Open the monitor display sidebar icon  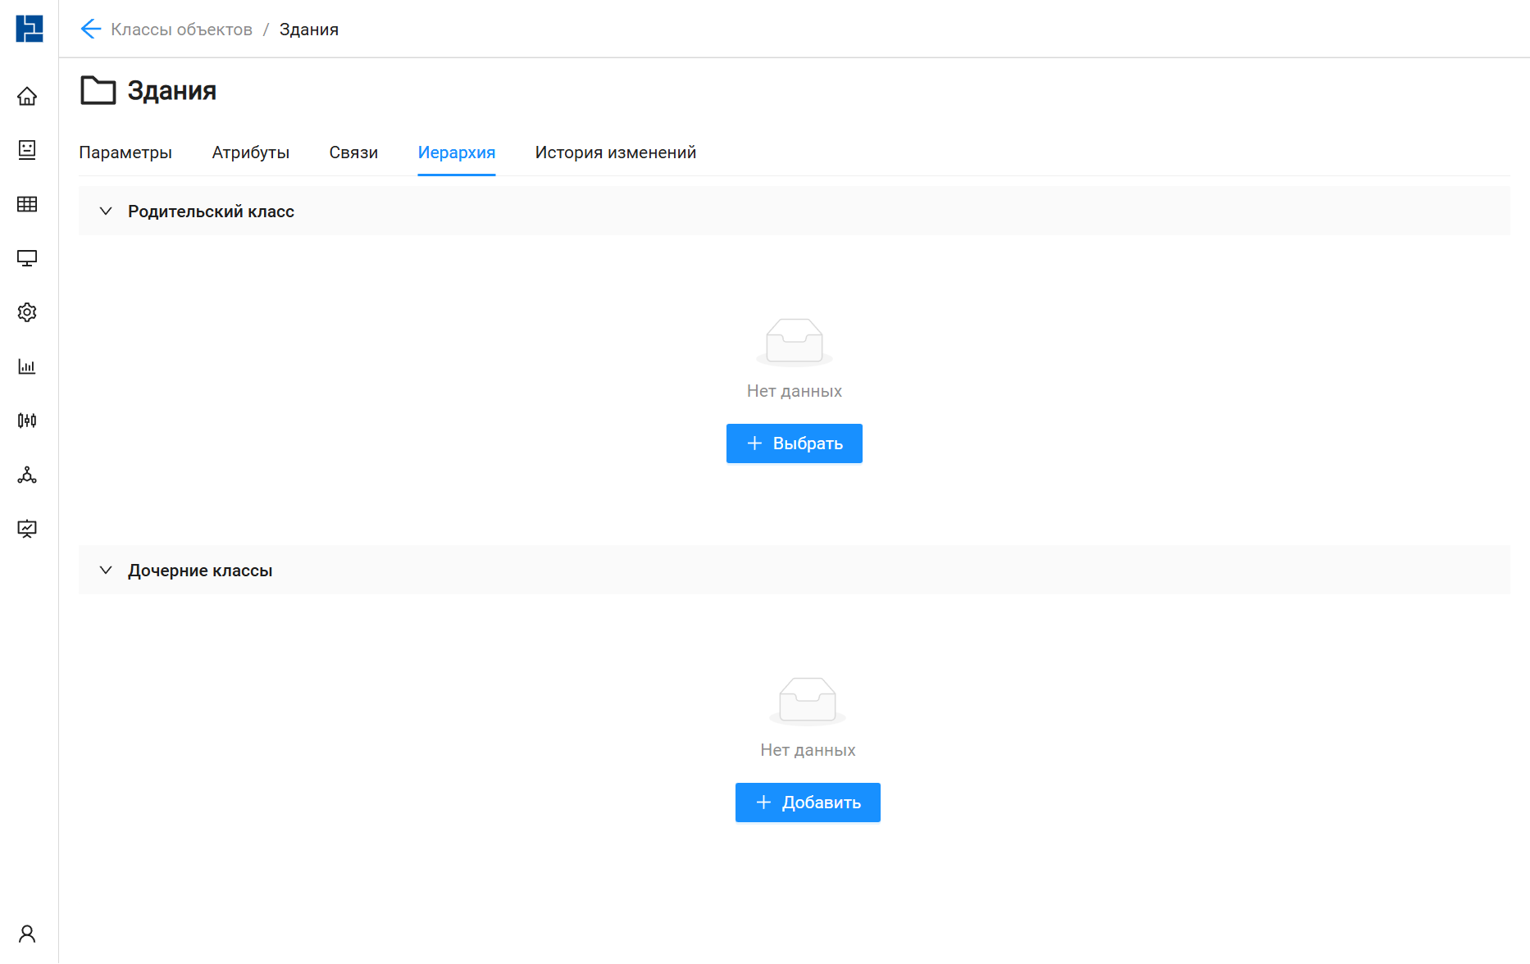27,258
